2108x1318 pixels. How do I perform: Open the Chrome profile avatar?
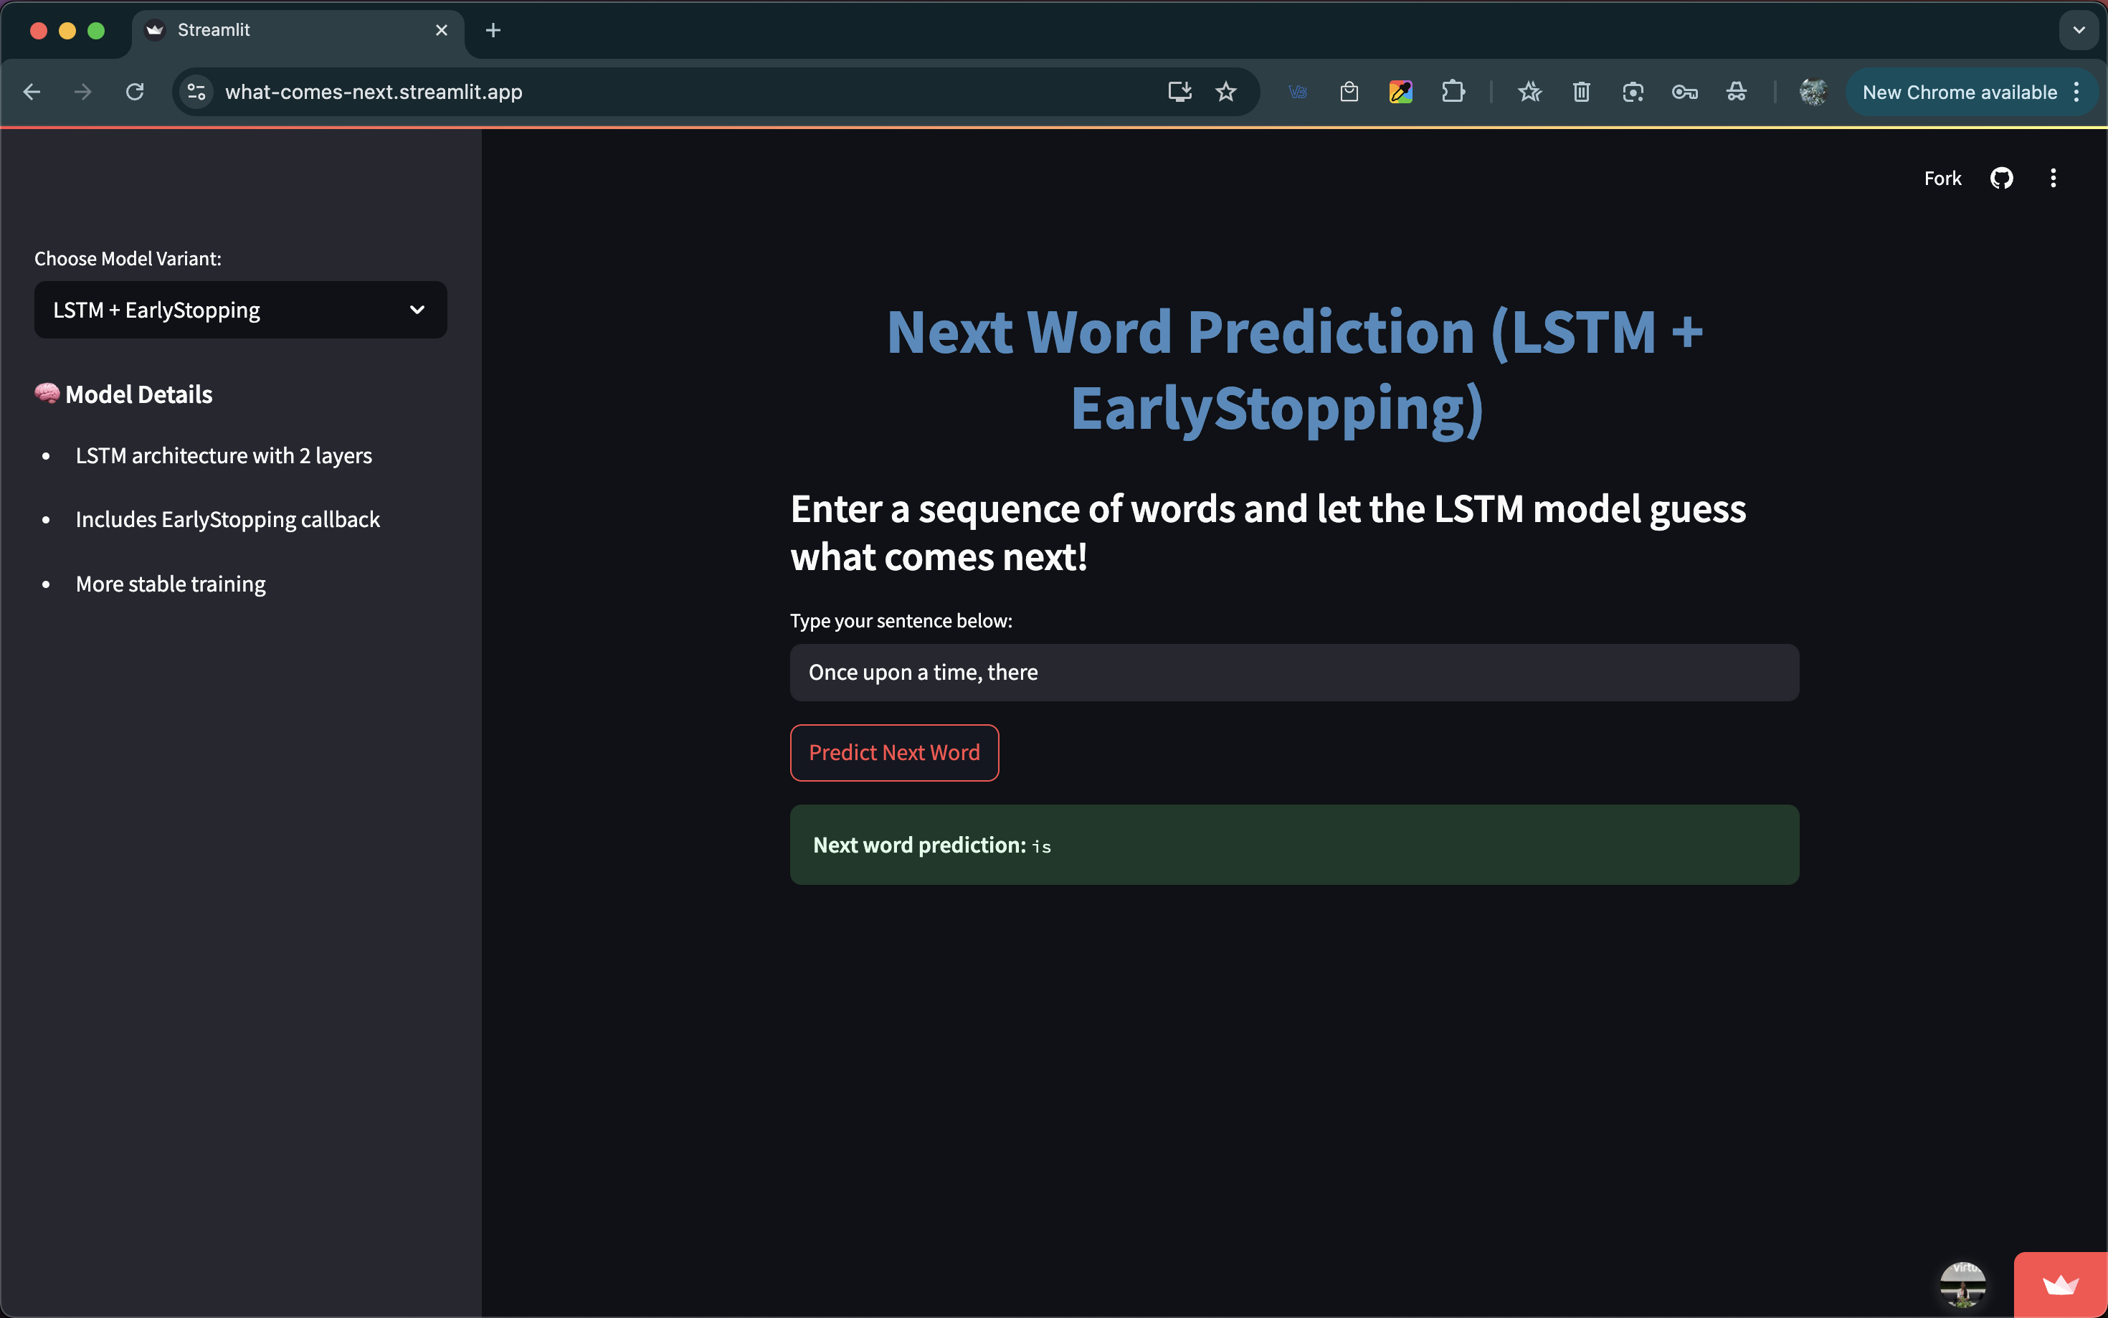[x=1813, y=92]
